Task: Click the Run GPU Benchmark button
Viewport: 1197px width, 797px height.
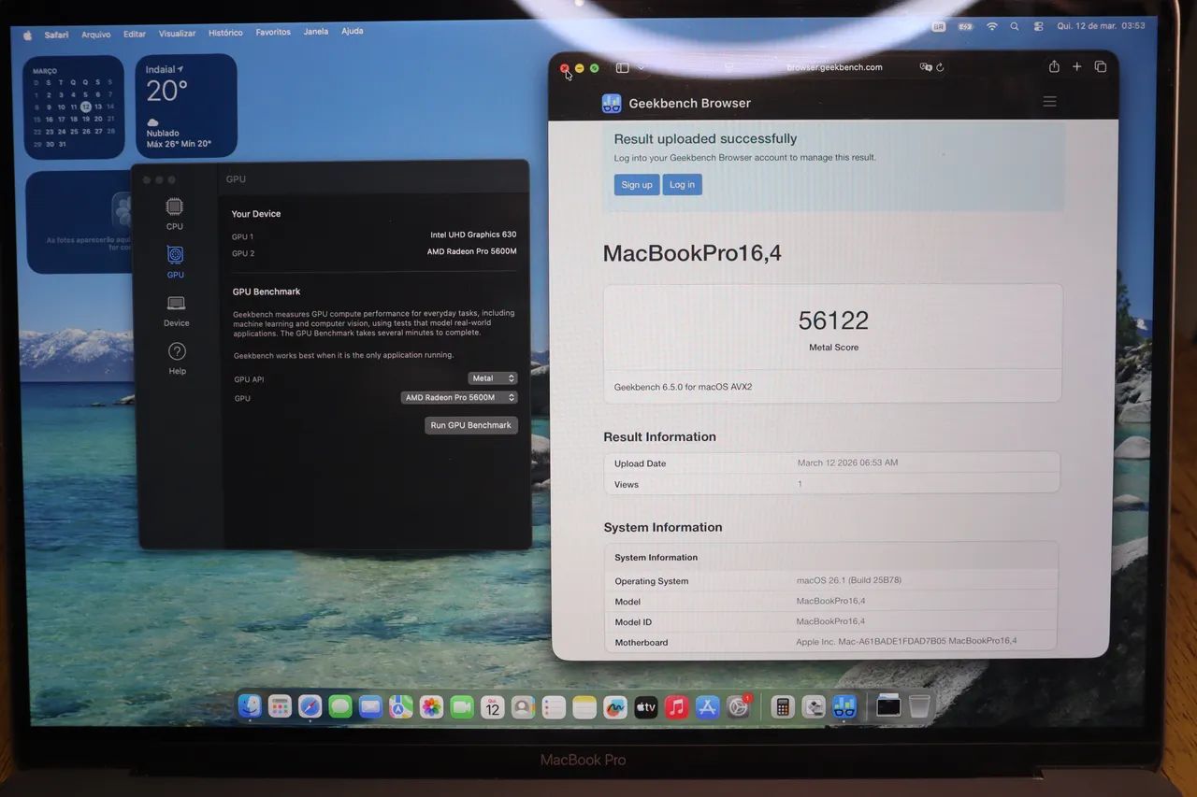Action: tap(470, 425)
